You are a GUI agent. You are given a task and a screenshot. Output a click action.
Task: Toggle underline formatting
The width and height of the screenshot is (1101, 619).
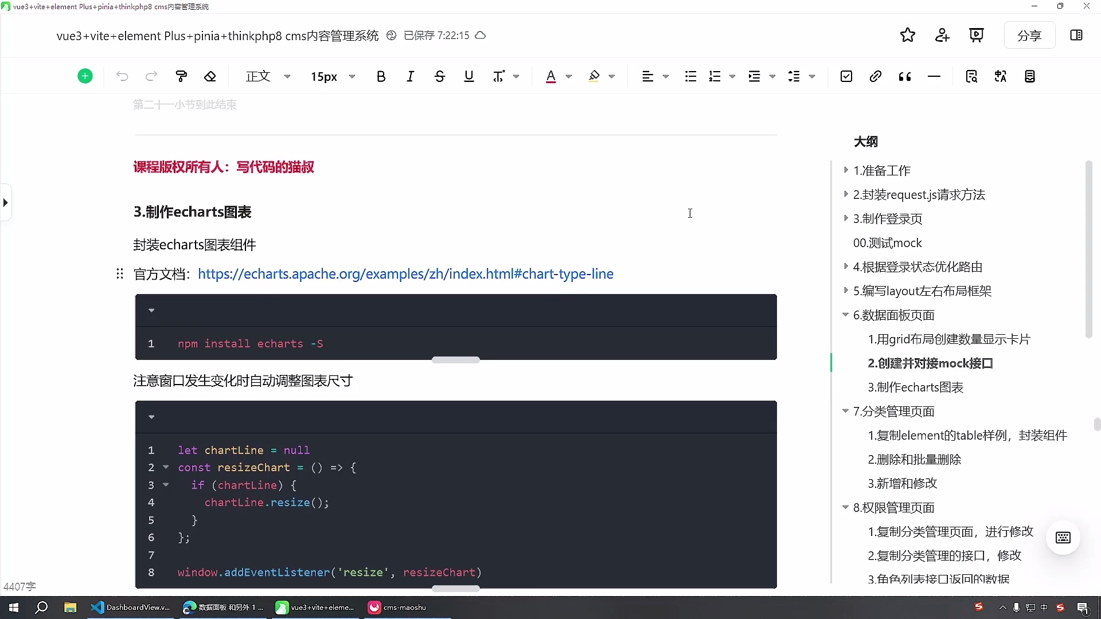[469, 76]
